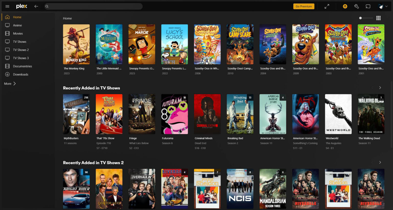This screenshot has height=210, width=393.
Task: Click the Go Premium button
Action: [x=304, y=6]
